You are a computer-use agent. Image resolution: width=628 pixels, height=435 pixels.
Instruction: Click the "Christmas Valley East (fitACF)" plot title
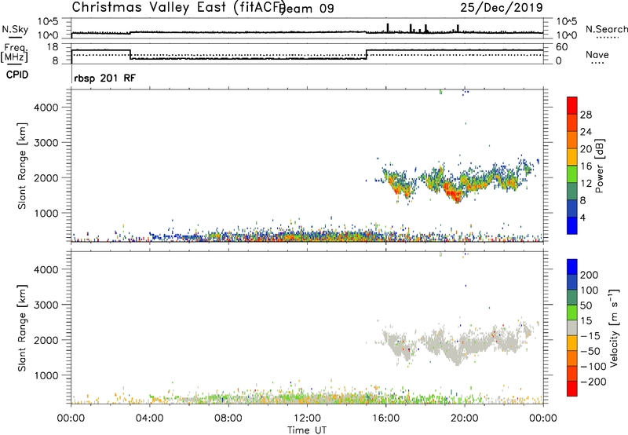(178, 8)
